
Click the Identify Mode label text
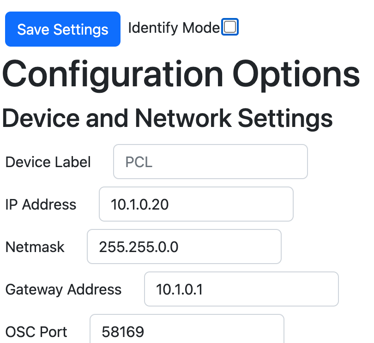174,28
